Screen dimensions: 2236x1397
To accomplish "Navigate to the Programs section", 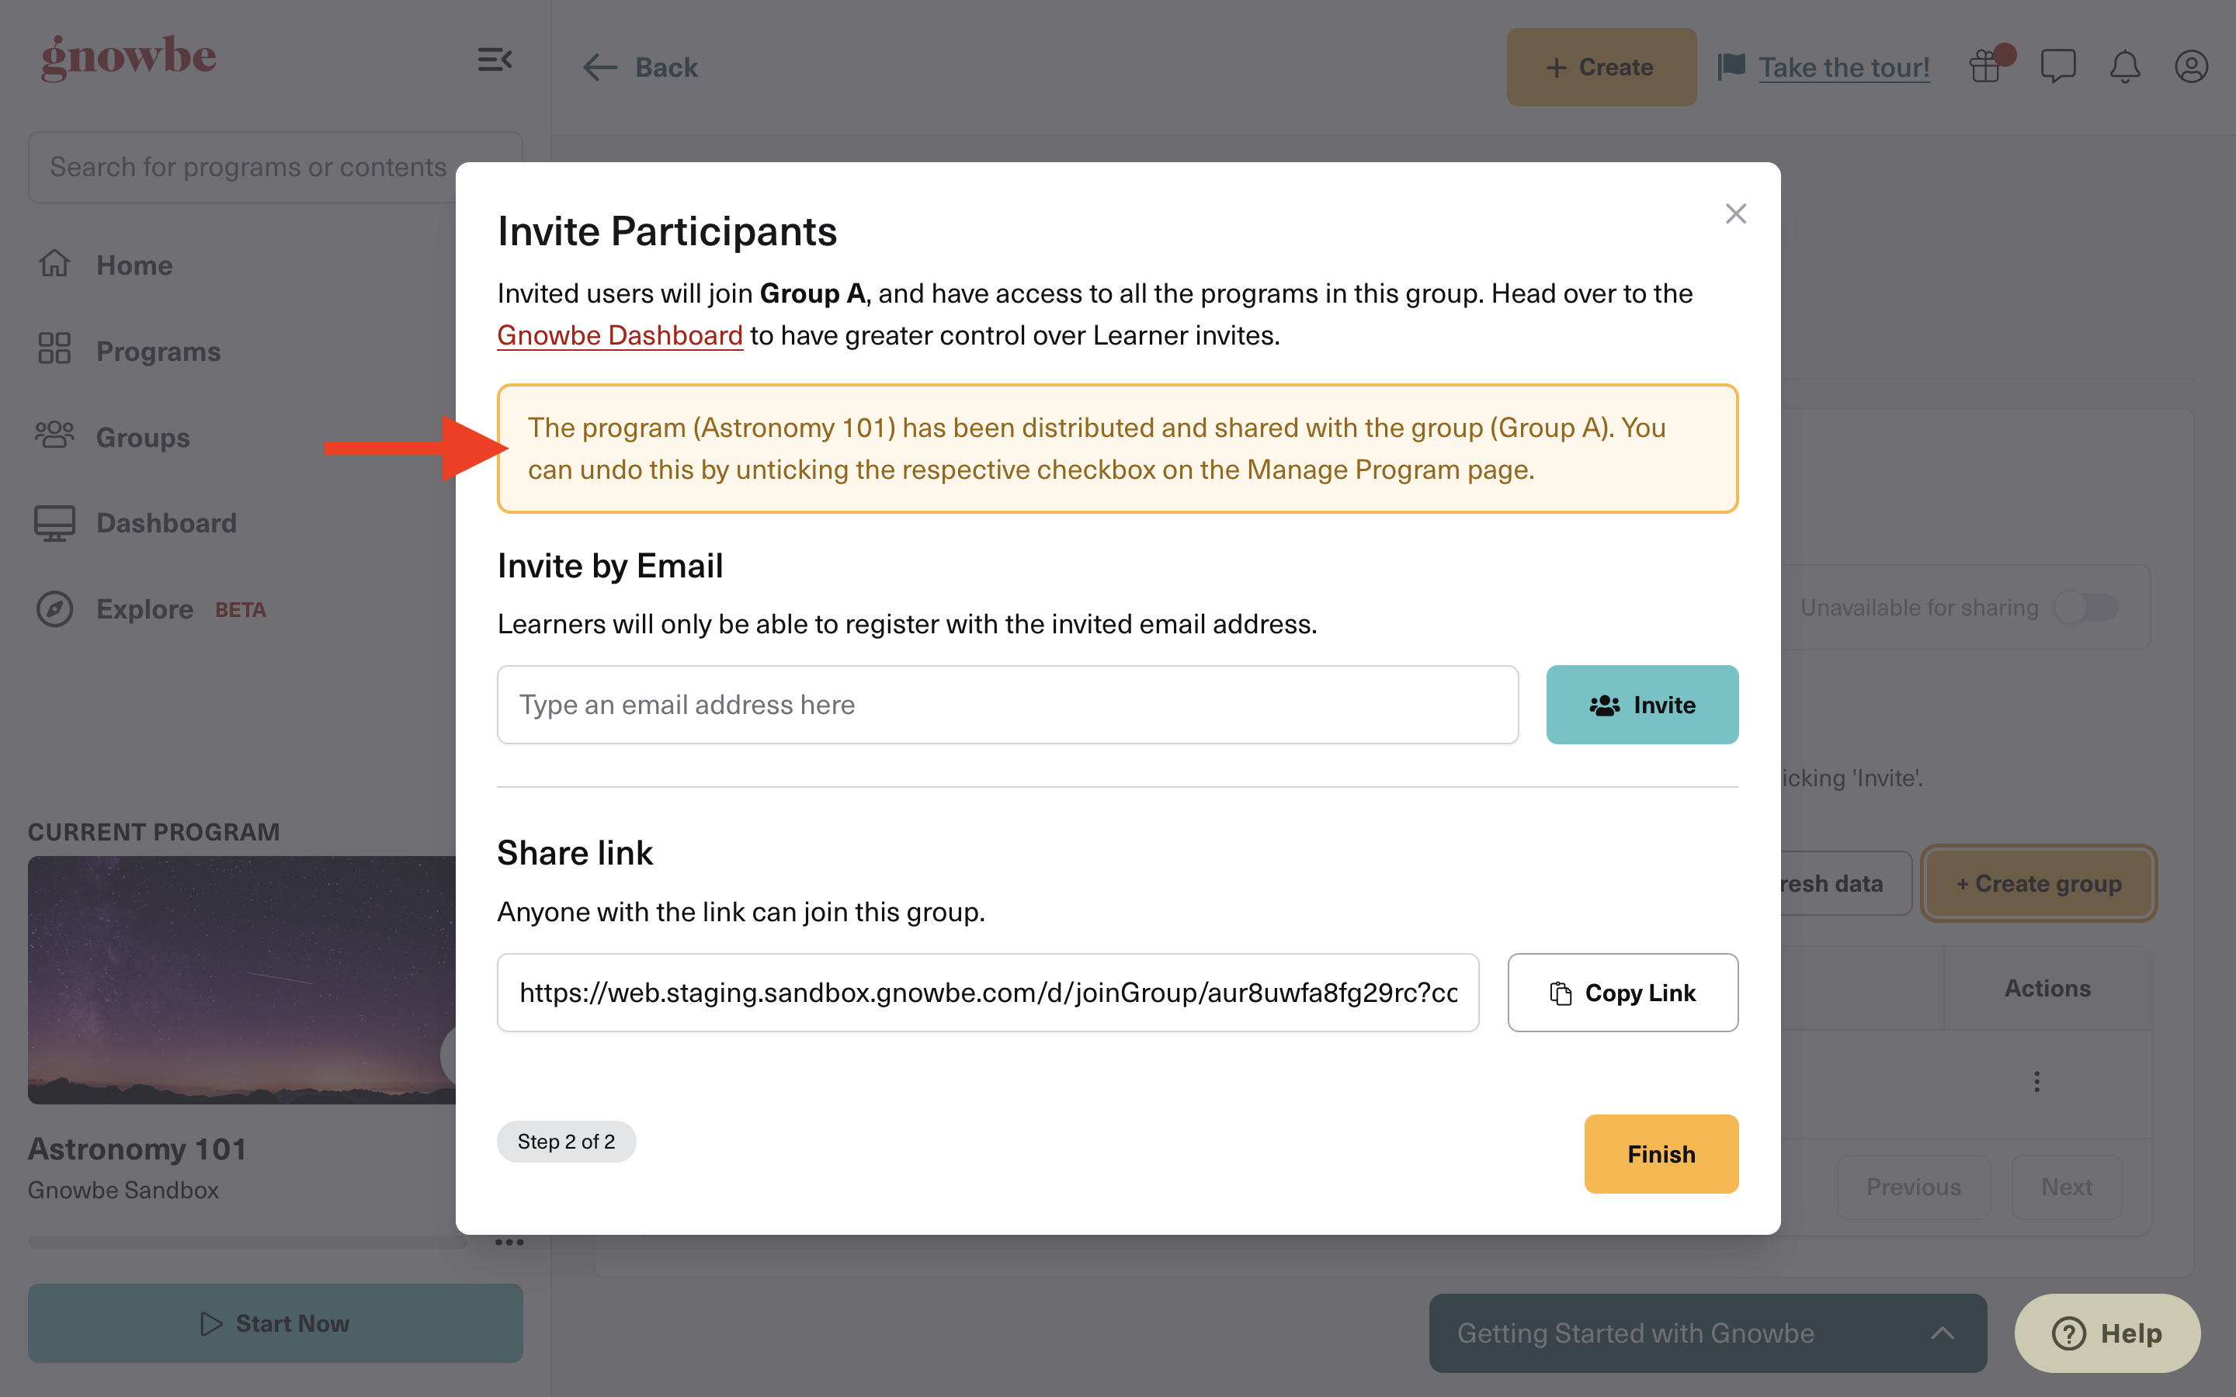I will [x=157, y=351].
